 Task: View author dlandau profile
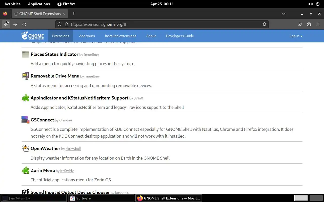coord(66,120)
